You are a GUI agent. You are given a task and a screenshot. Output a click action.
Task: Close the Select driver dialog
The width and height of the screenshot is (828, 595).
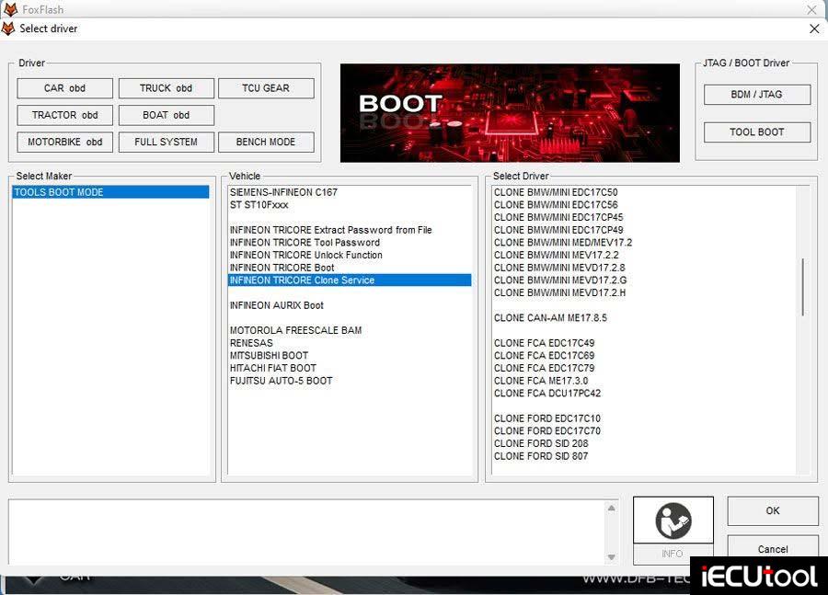coord(814,29)
